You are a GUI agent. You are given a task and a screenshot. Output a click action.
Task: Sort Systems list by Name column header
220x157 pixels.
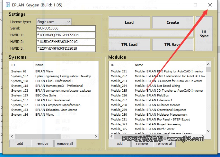pos(66,65)
